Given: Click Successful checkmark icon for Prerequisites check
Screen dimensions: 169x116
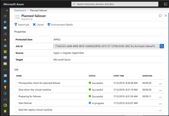Looking at the screenshot, I should [x=90, y=83].
